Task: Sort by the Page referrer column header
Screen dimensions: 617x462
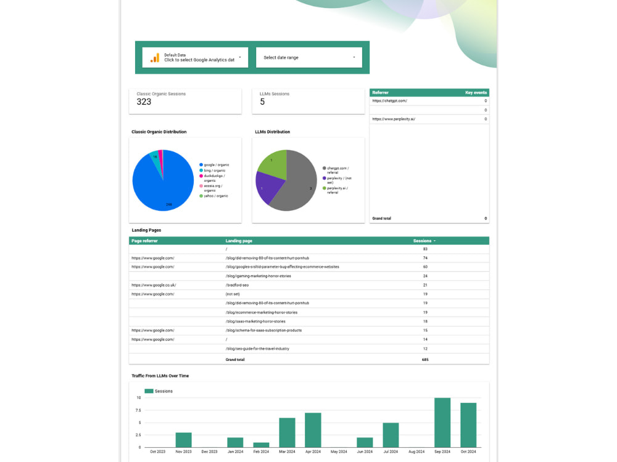Action: click(x=144, y=241)
